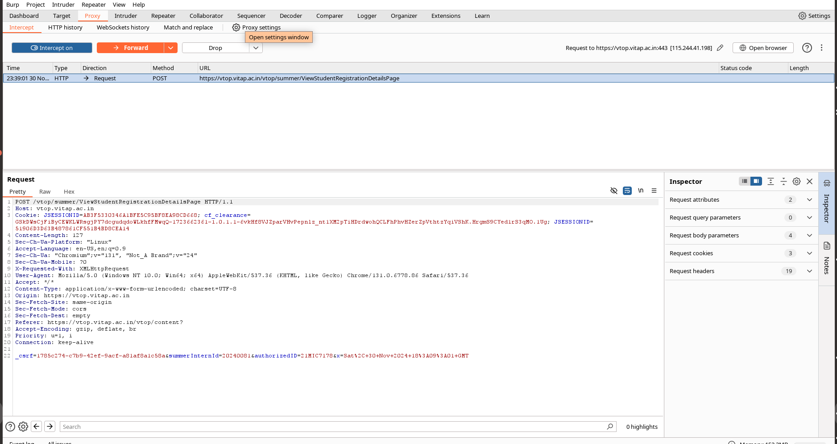Image resolution: width=837 pixels, height=444 pixels.
Task: Turn off the Intercept on toggle
Action: pyautogui.click(x=52, y=48)
